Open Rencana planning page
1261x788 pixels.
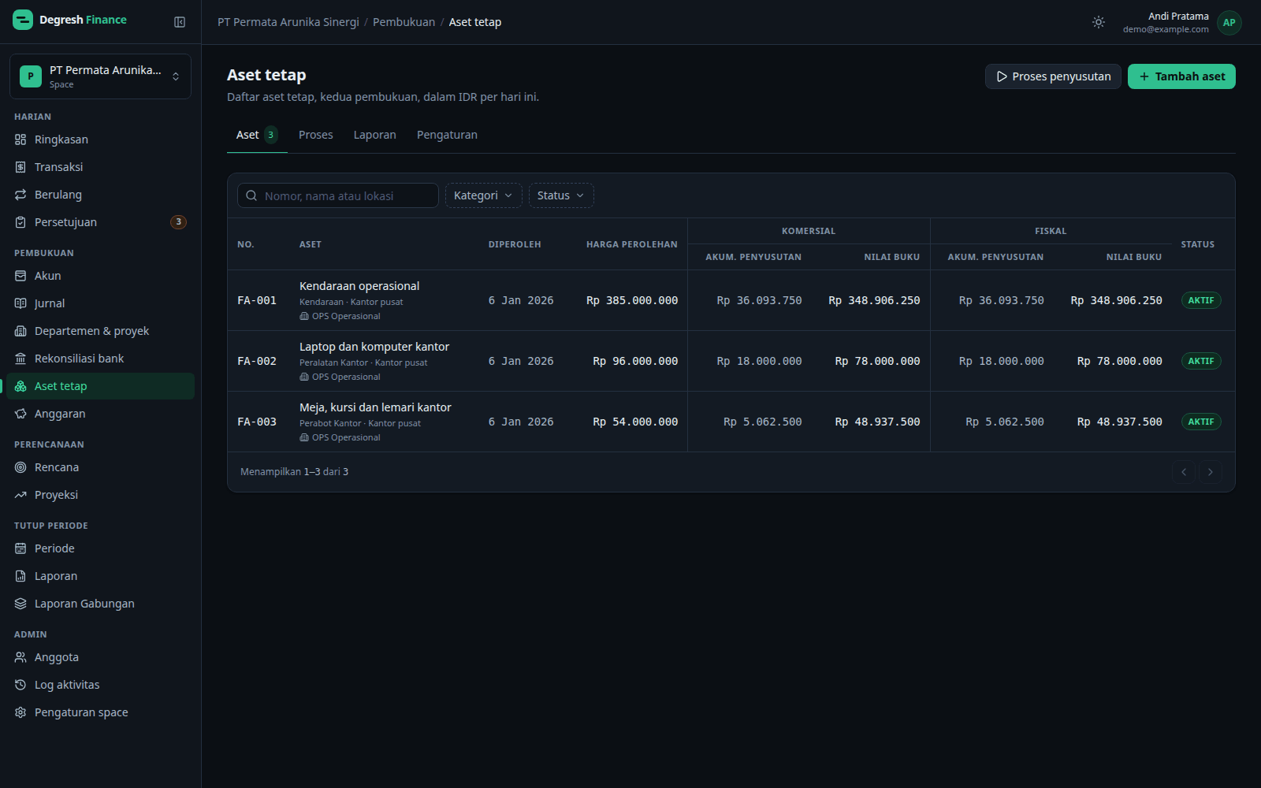click(x=100, y=467)
